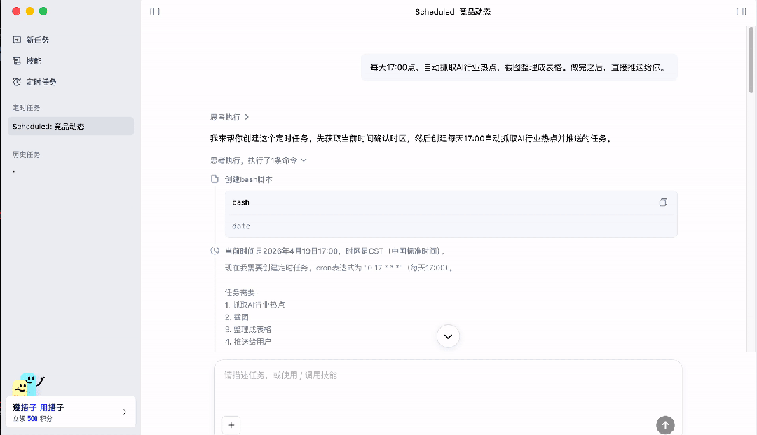Expand the 邀搭子 用搭子 invite card chevron
757x435 pixels.
125,412
